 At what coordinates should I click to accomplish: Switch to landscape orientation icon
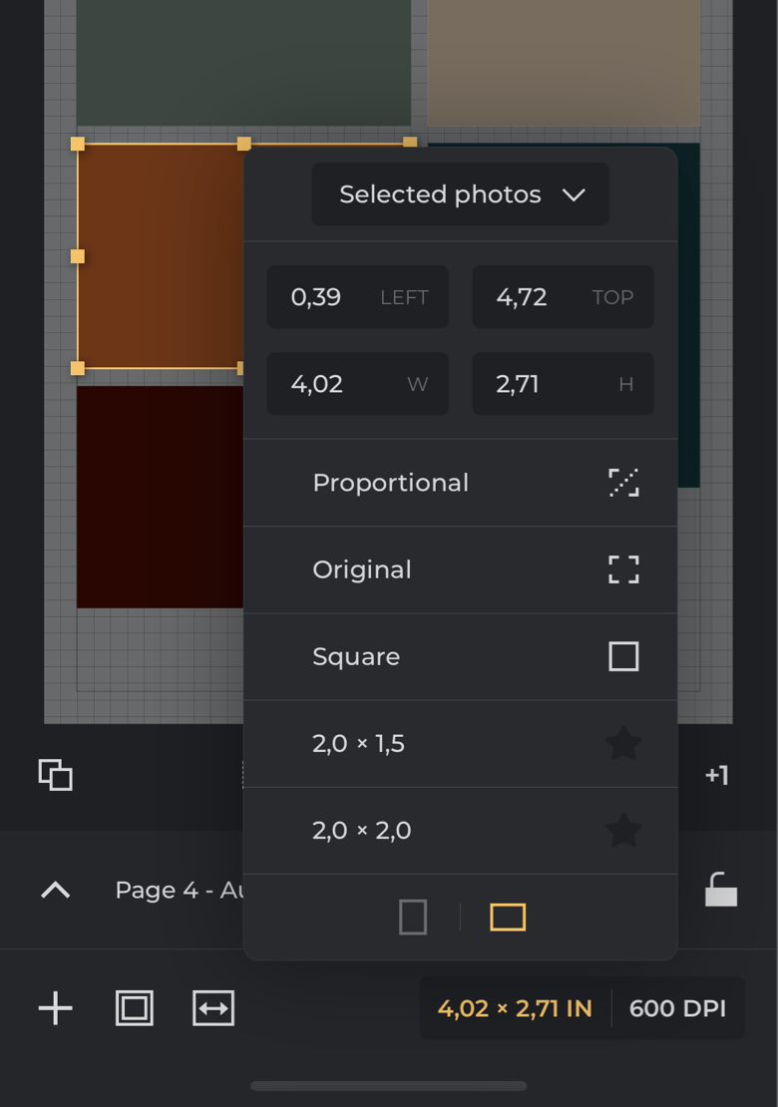[508, 917]
